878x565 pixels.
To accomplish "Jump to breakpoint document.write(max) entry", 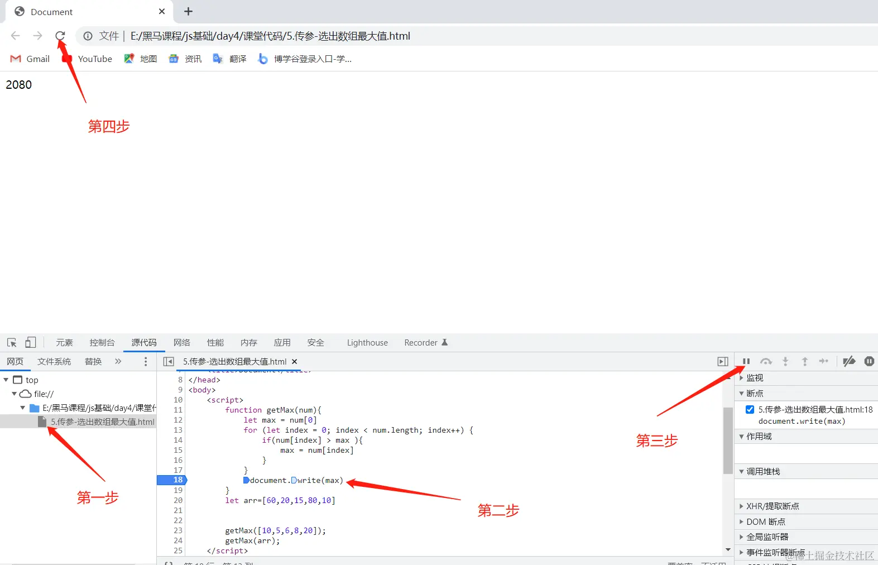I will (802, 422).
